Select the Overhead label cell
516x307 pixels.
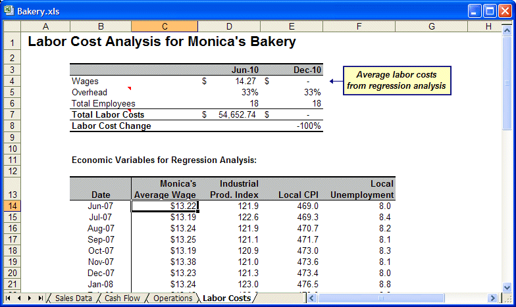coord(90,92)
